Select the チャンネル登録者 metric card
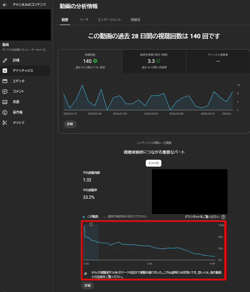 click(218, 61)
